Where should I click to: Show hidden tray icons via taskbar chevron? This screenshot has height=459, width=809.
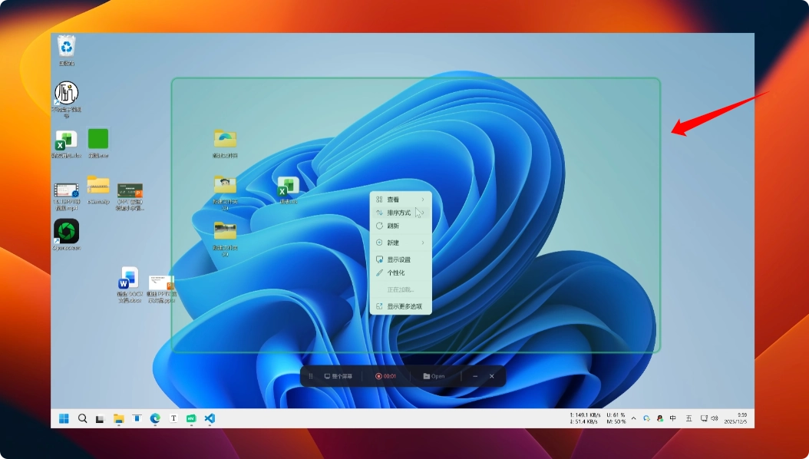pos(633,418)
